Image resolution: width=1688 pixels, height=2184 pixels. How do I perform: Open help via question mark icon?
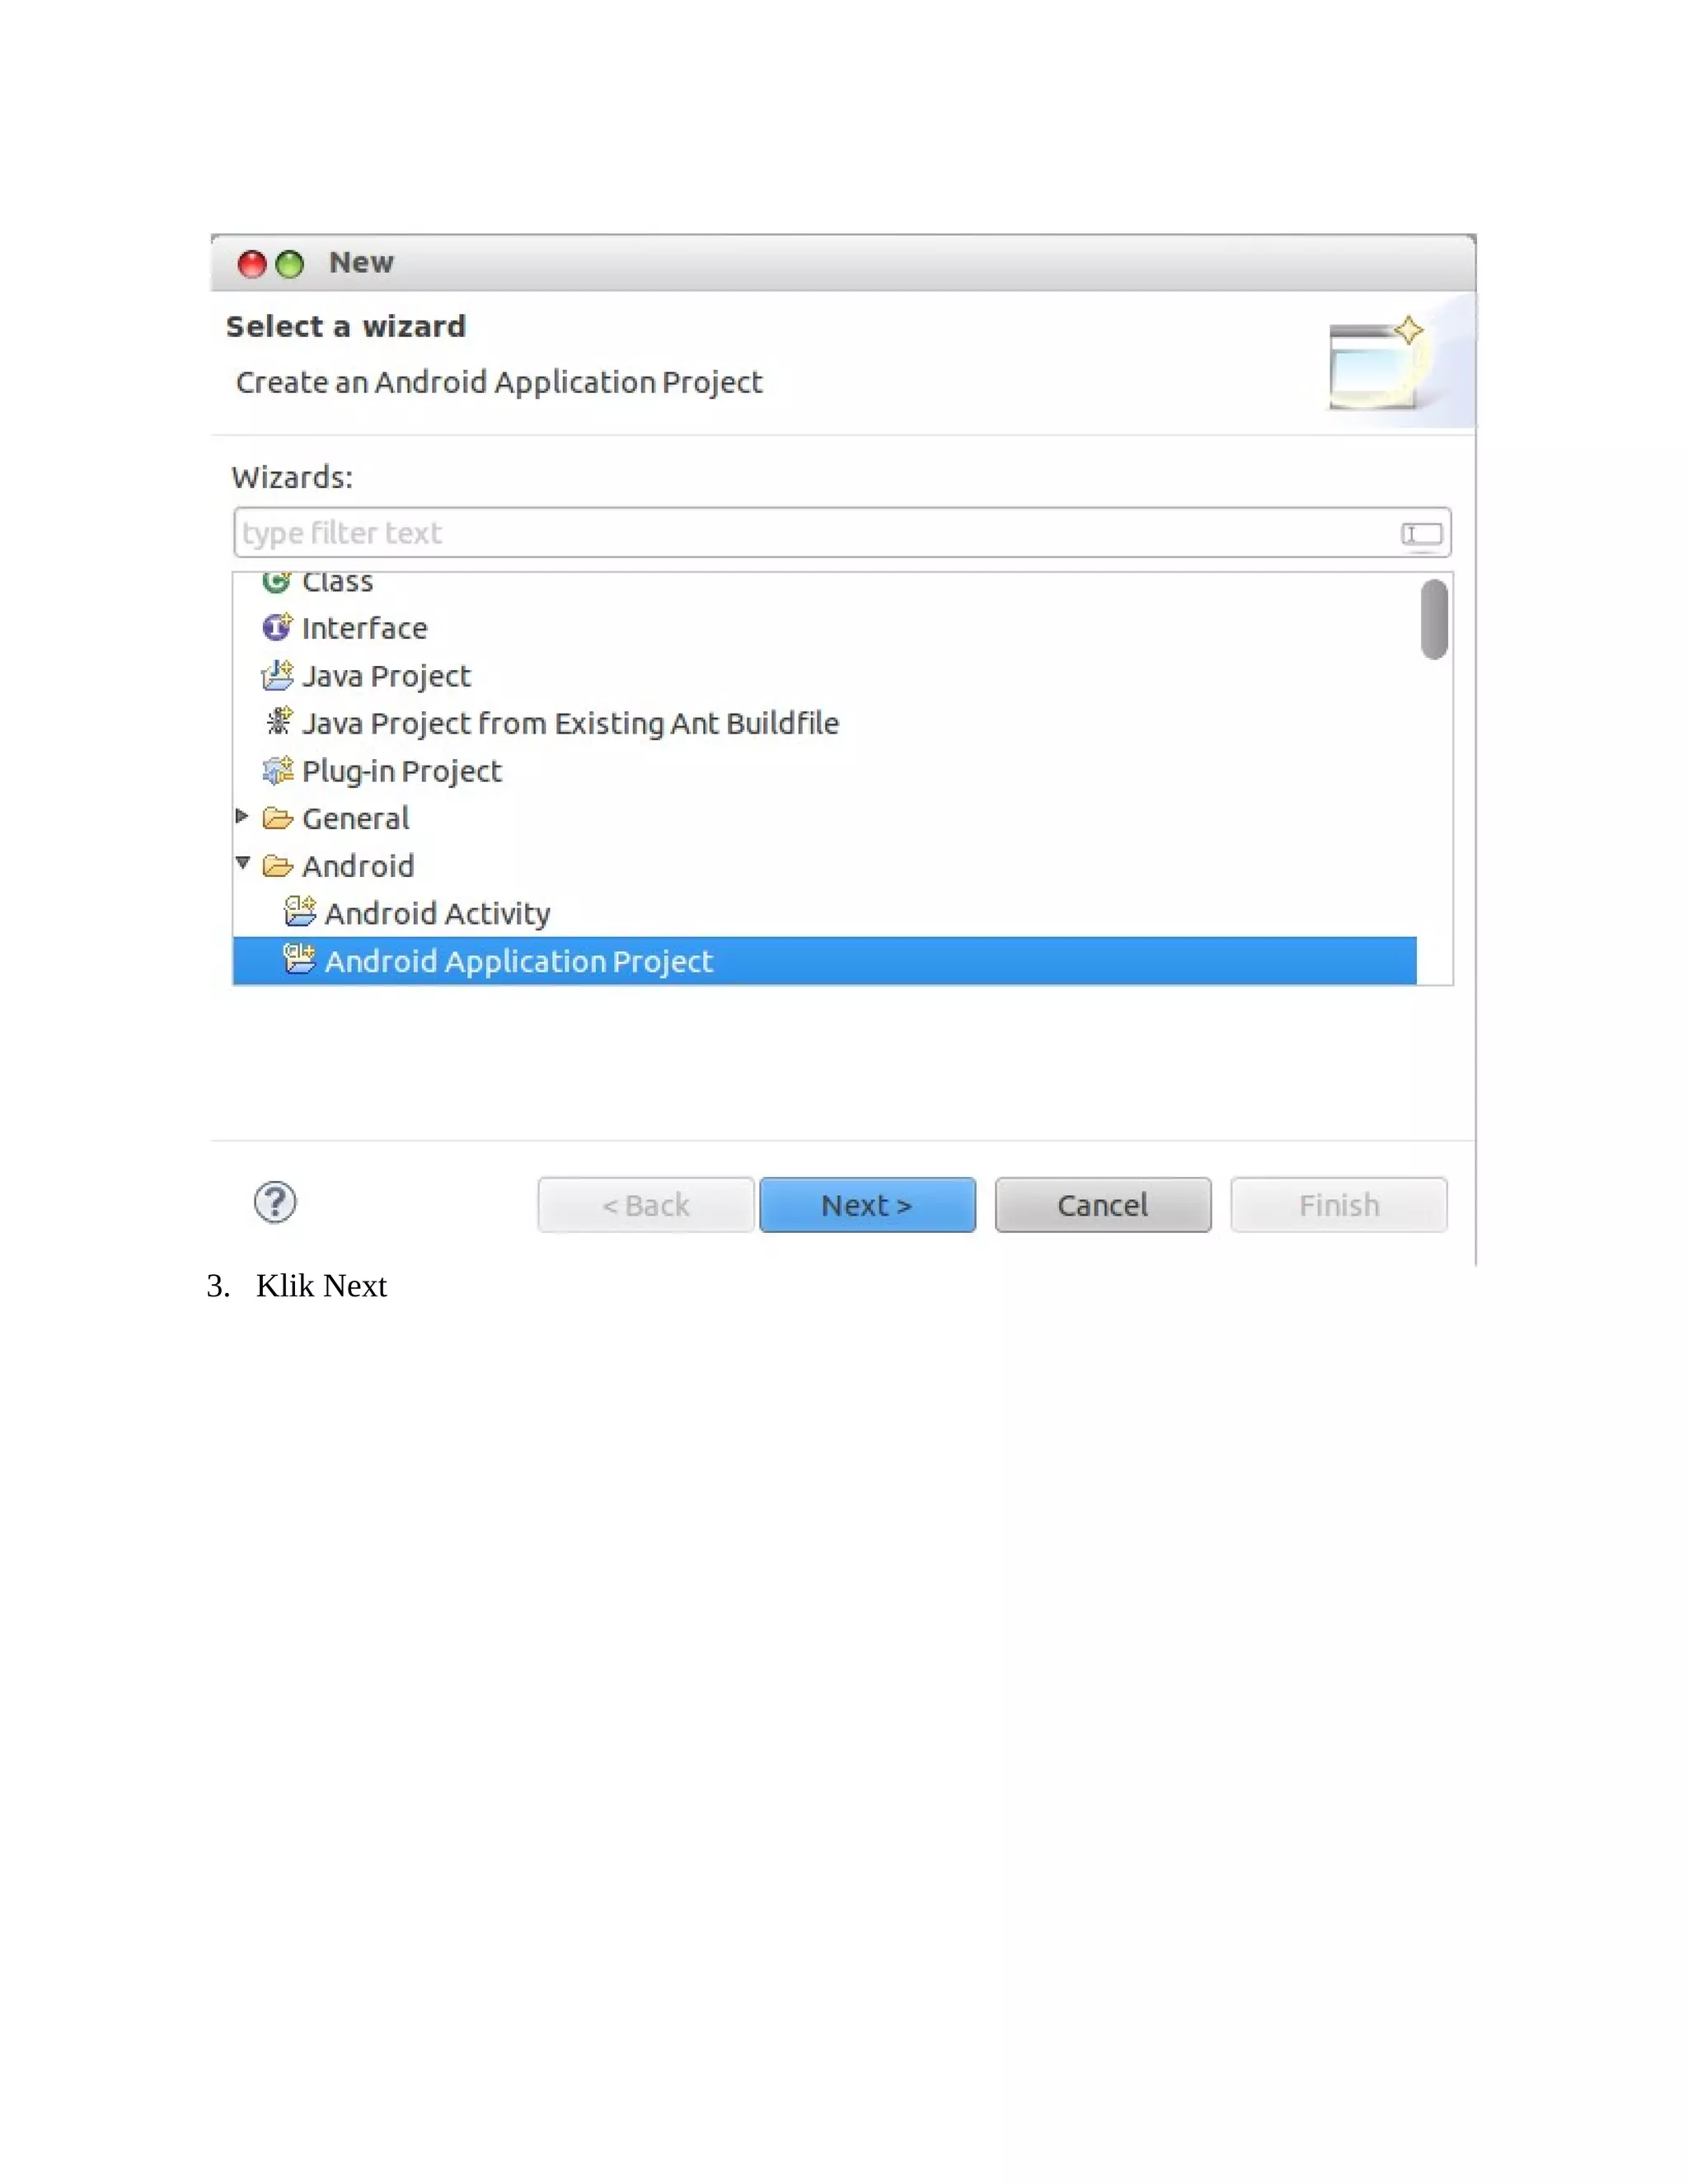(275, 1202)
